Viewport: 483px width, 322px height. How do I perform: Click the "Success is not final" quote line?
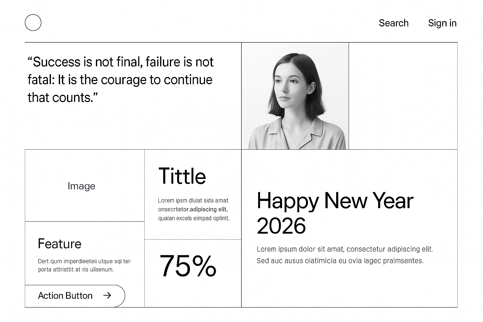[120, 62]
